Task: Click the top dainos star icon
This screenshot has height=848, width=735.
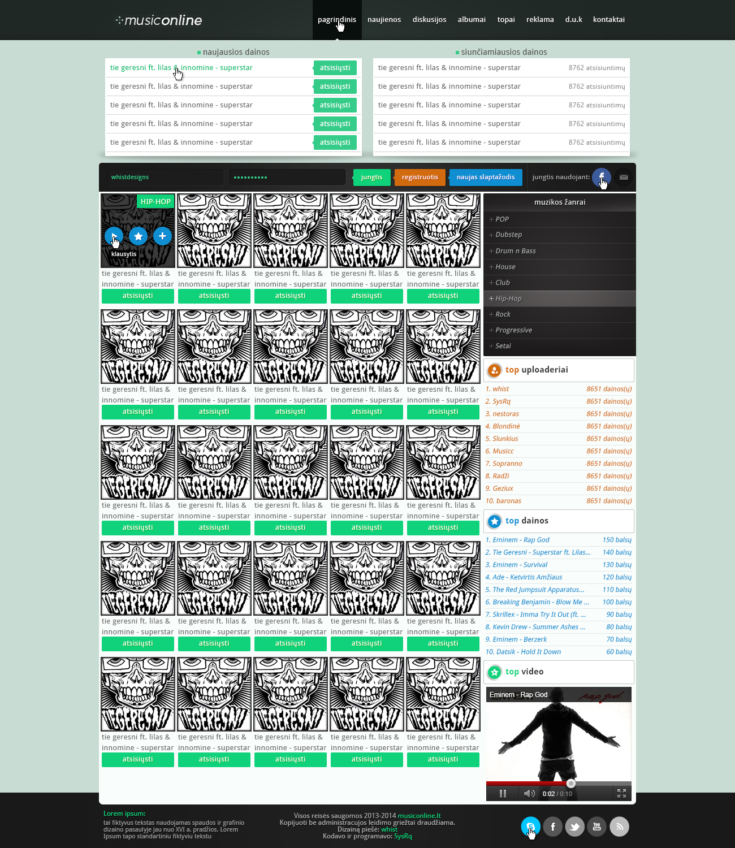Action: (x=494, y=521)
